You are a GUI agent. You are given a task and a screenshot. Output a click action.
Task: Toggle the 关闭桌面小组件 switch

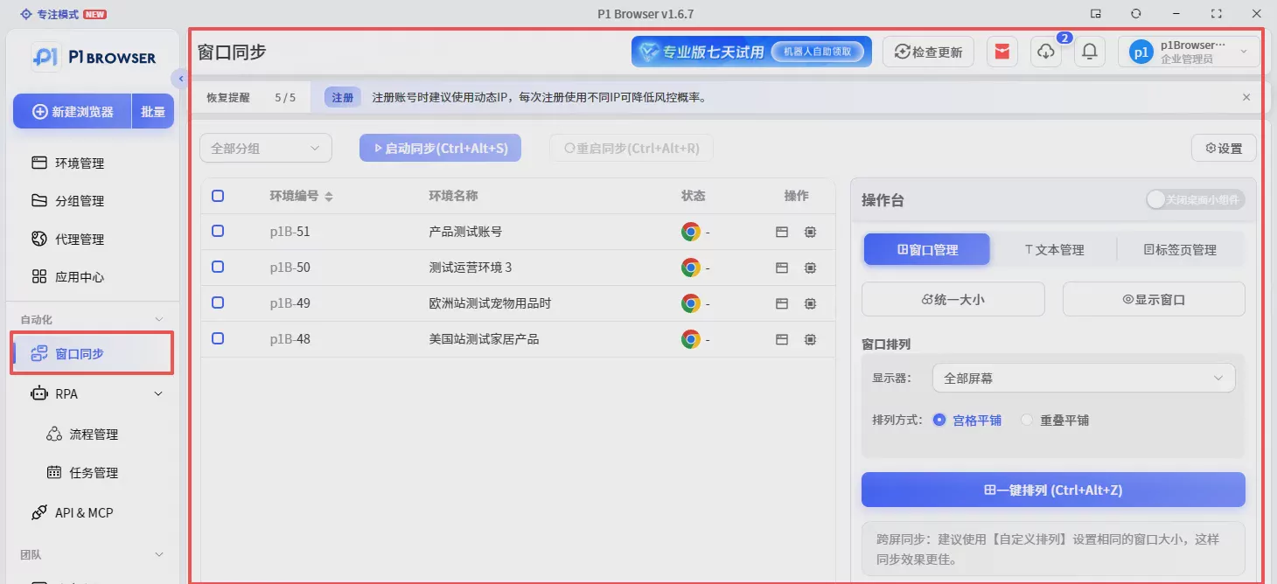click(x=1195, y=199)
